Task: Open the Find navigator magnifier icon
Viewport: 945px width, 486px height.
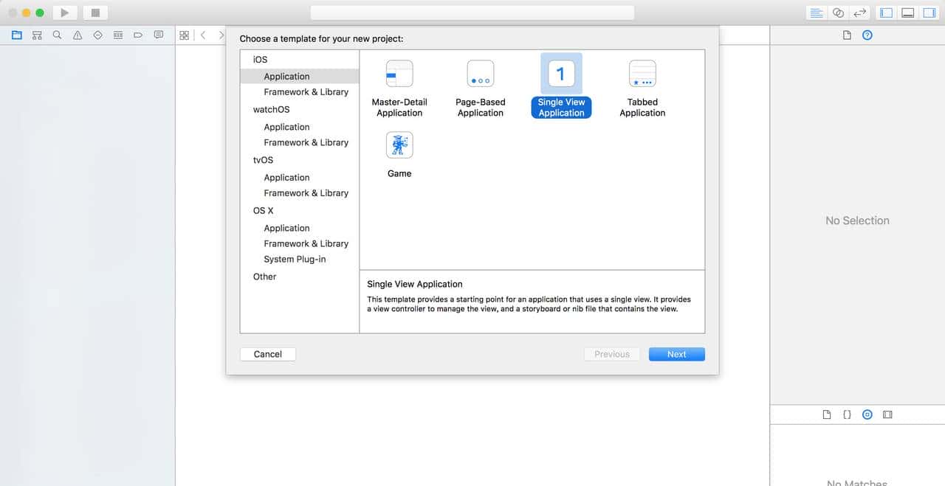Action: 57,35
